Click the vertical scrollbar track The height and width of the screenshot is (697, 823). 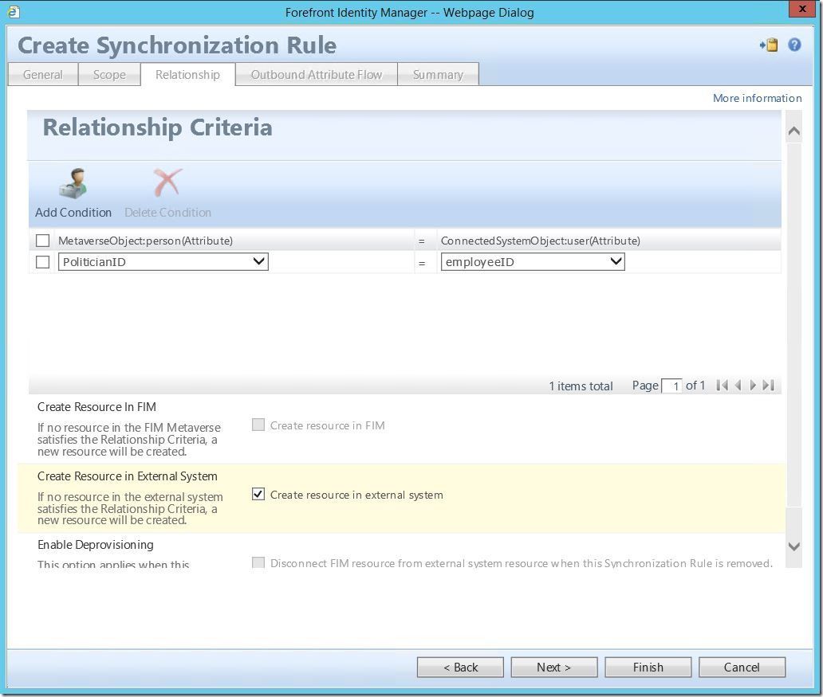[794, 325]
